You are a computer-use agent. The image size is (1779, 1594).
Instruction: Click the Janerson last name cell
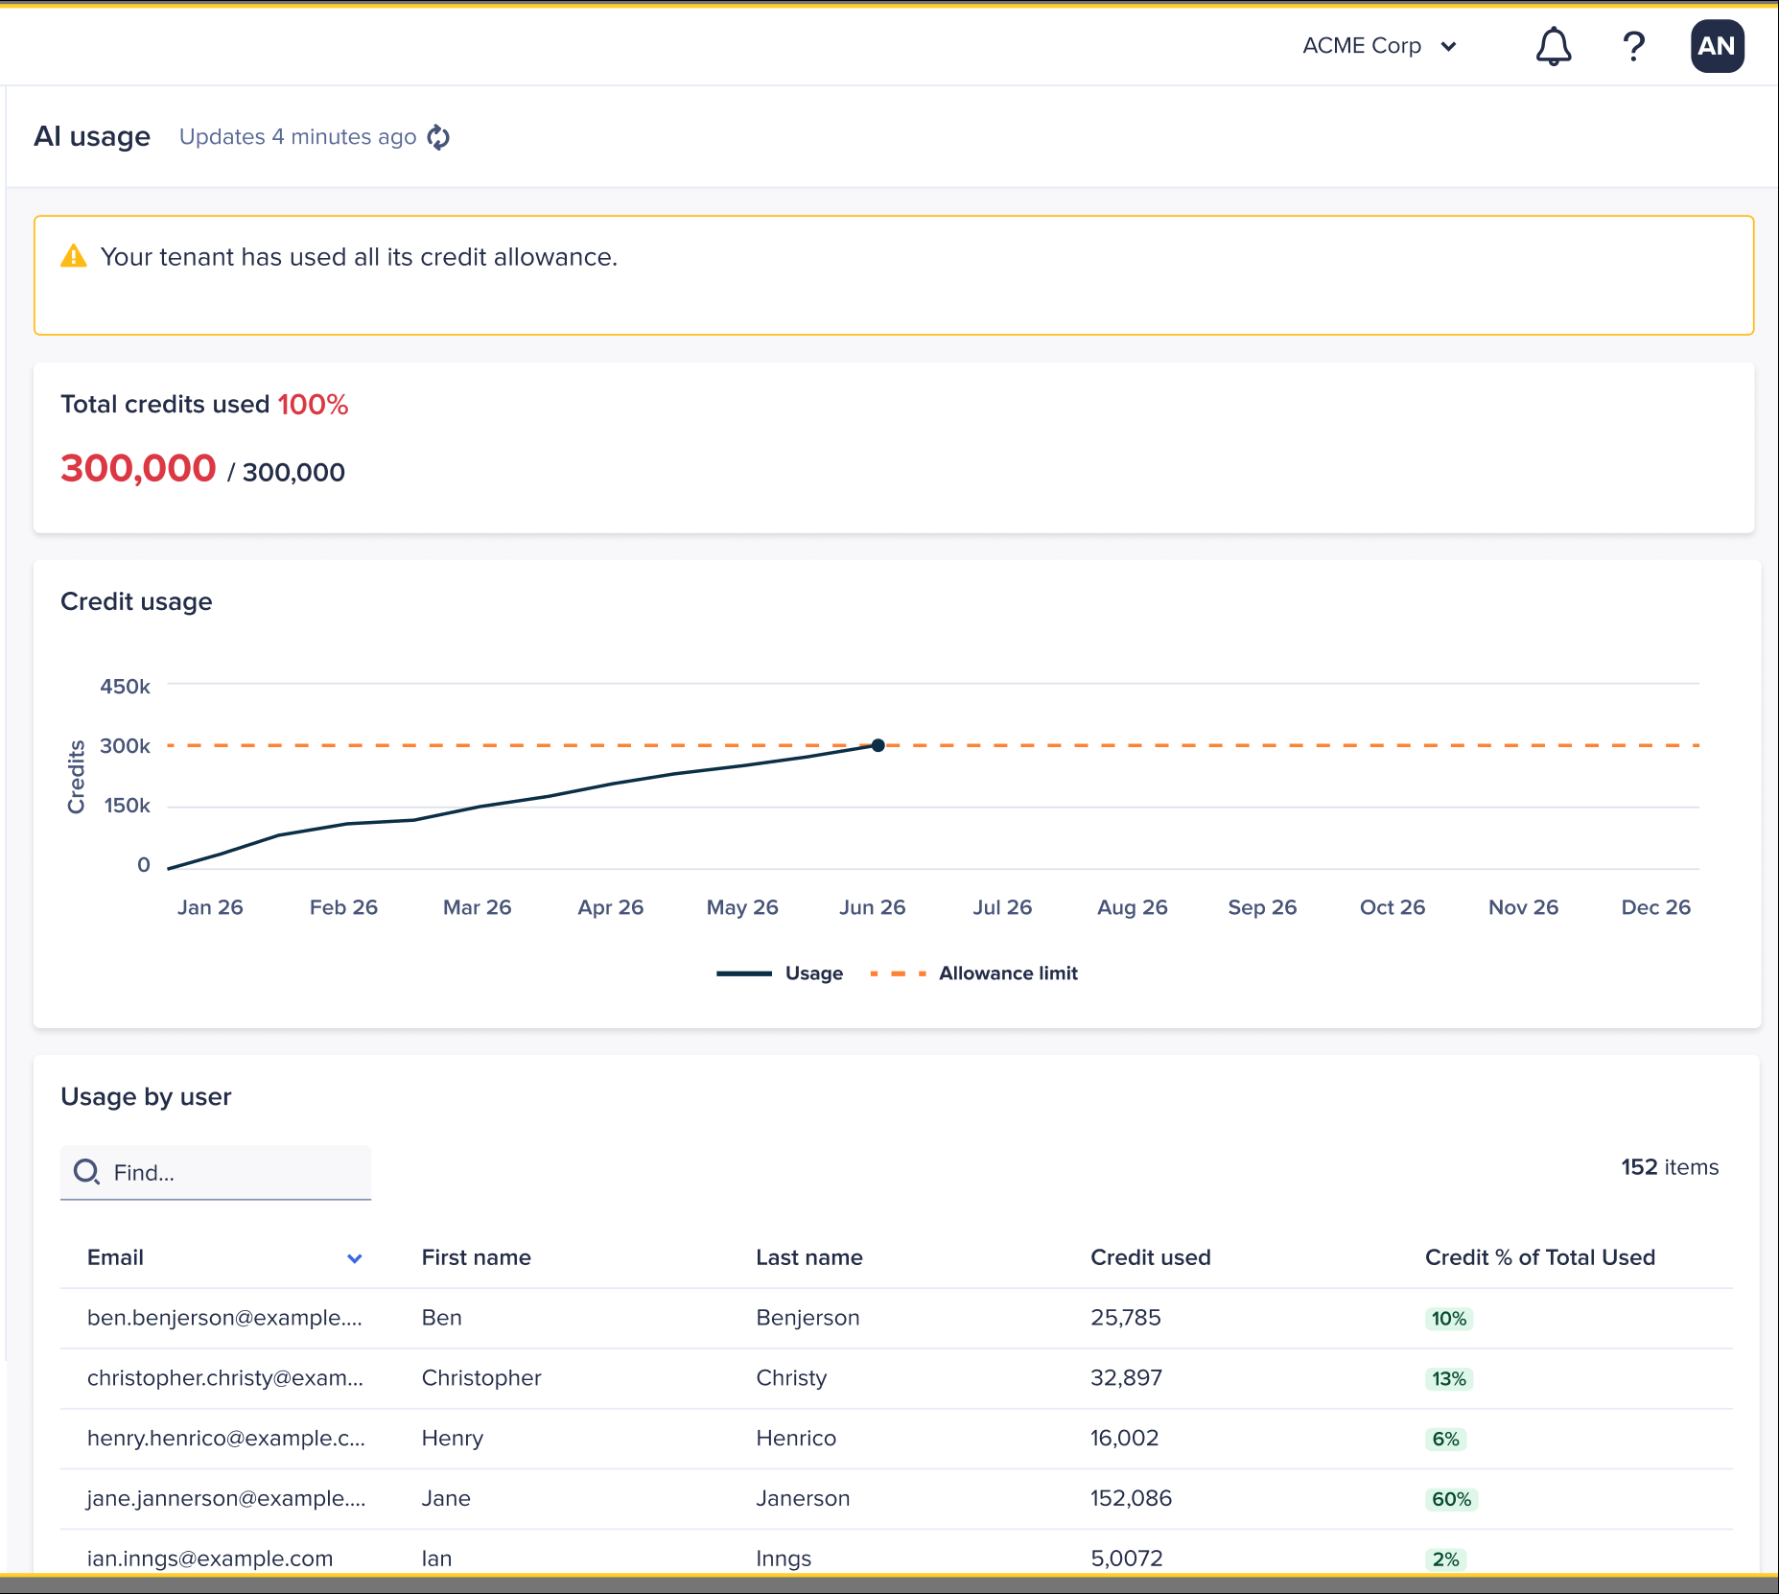click(803, 1499)
